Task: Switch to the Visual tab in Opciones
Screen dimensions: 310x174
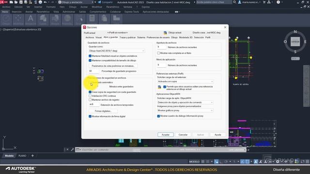Action: click(98, 38)
